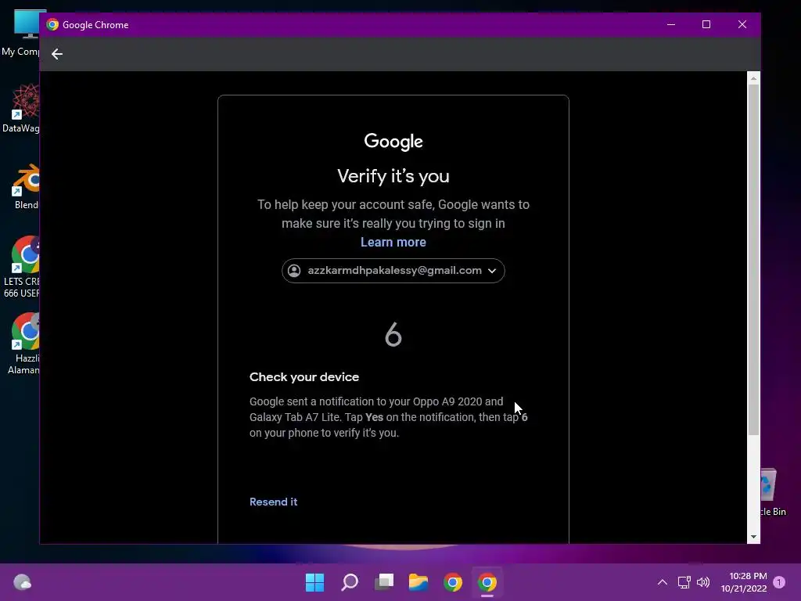The height and width of the screenshot is (601, 801).
Task: Click the large verification number 6
Action: (x=393, y=335)
